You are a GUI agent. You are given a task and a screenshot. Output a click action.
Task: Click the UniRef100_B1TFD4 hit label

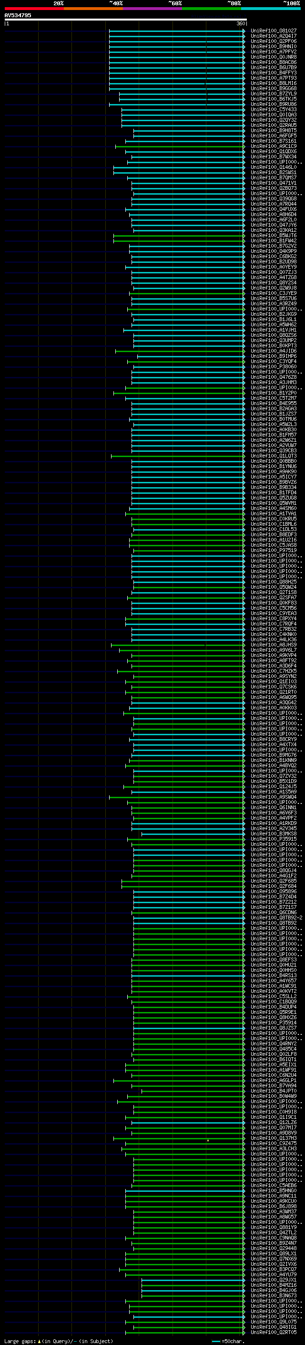(273, 493)
